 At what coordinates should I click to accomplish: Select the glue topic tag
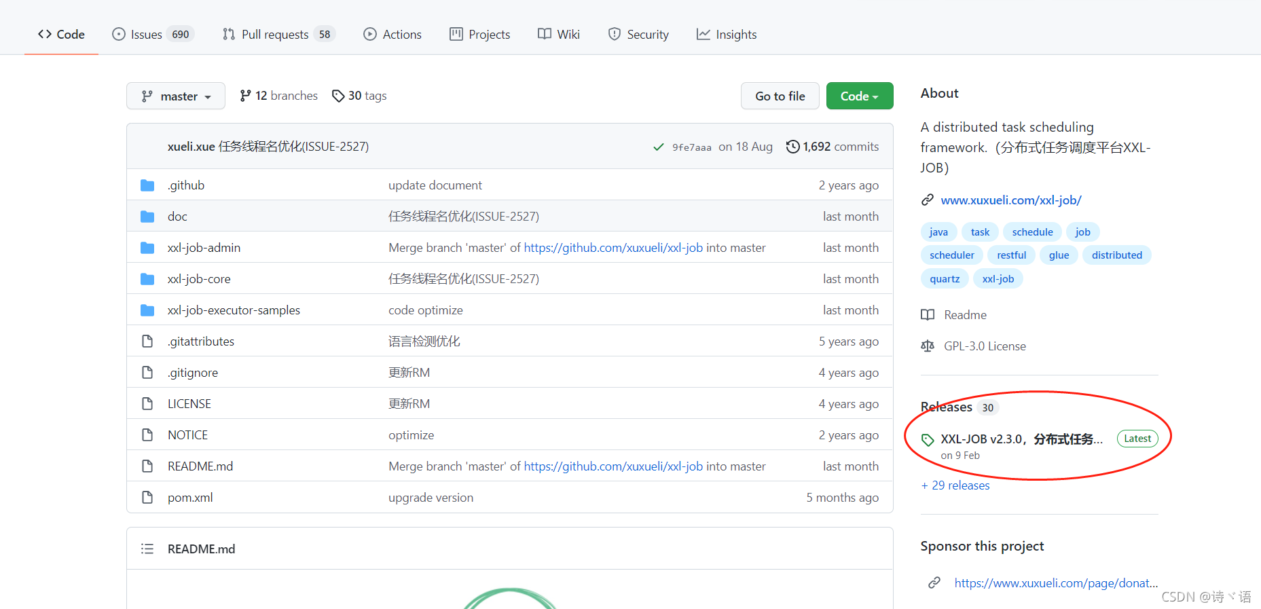pos(1059,255)
